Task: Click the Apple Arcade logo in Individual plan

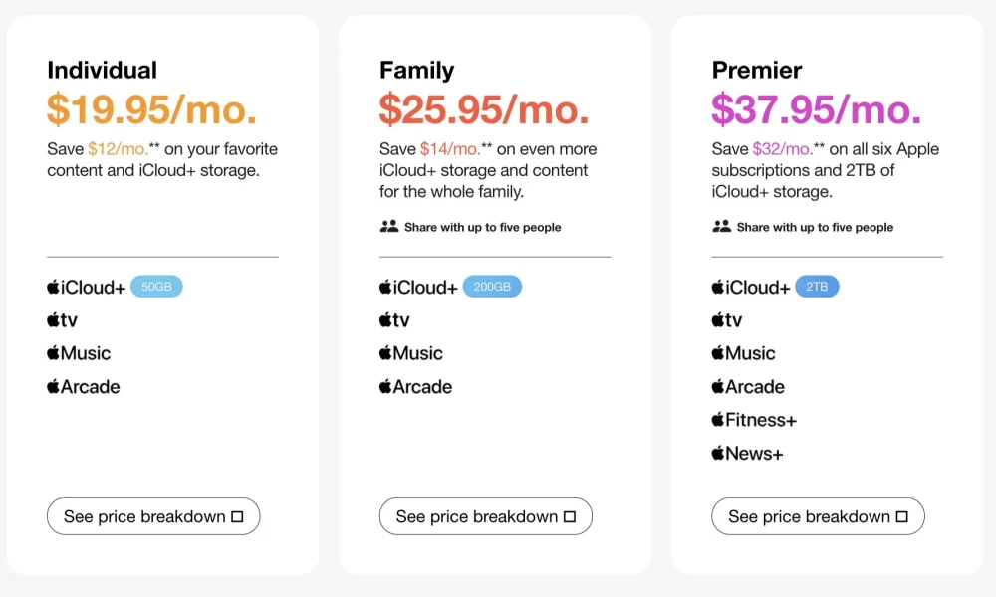Action: tap(84, 386)
